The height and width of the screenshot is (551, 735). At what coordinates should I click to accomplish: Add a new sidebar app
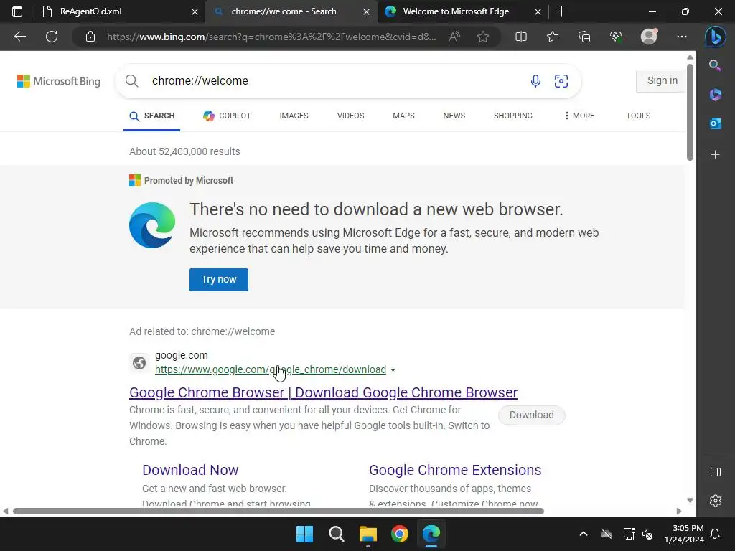716,155
